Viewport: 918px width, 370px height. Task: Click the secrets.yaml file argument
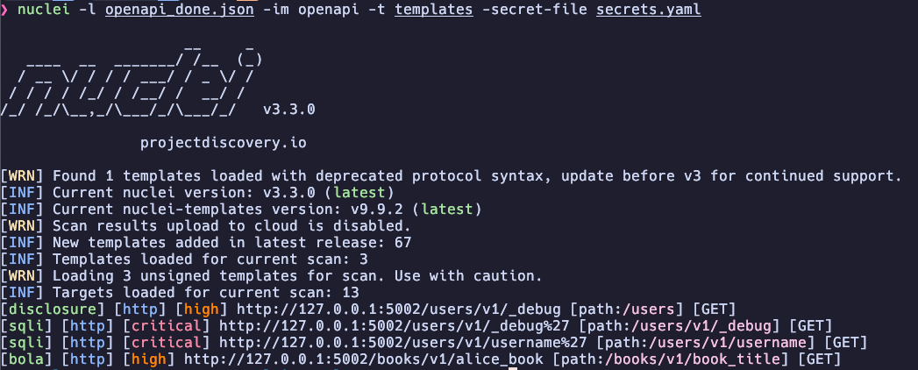point(648,11)
